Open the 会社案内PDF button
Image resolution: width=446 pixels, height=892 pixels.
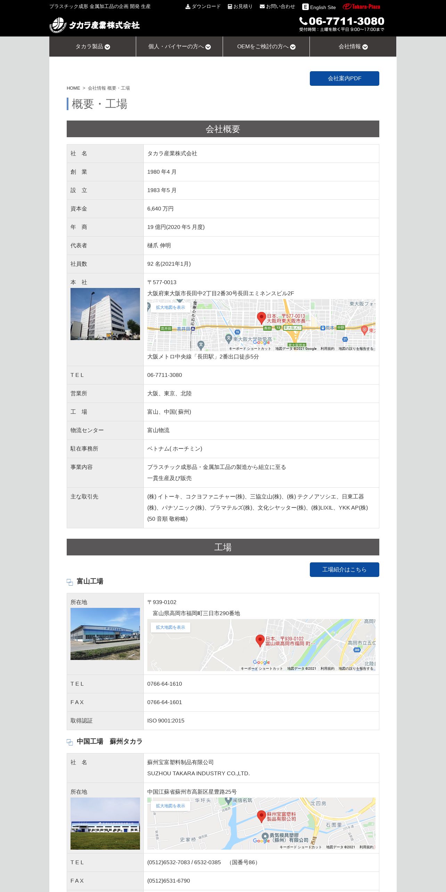tap(345, 79)
